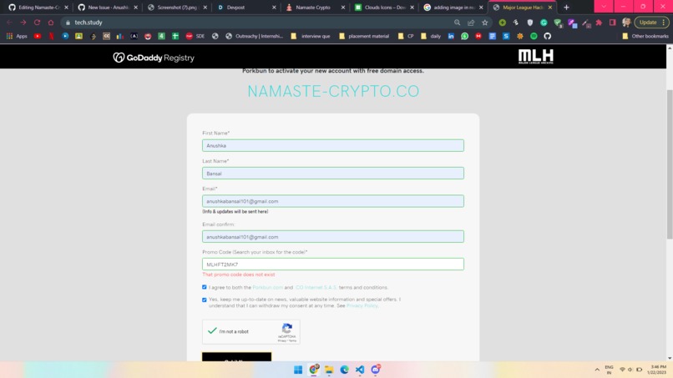Open the LinkedIn bookmark icon
This screenshot has height=378, width=673.
(x=451, y=36)
